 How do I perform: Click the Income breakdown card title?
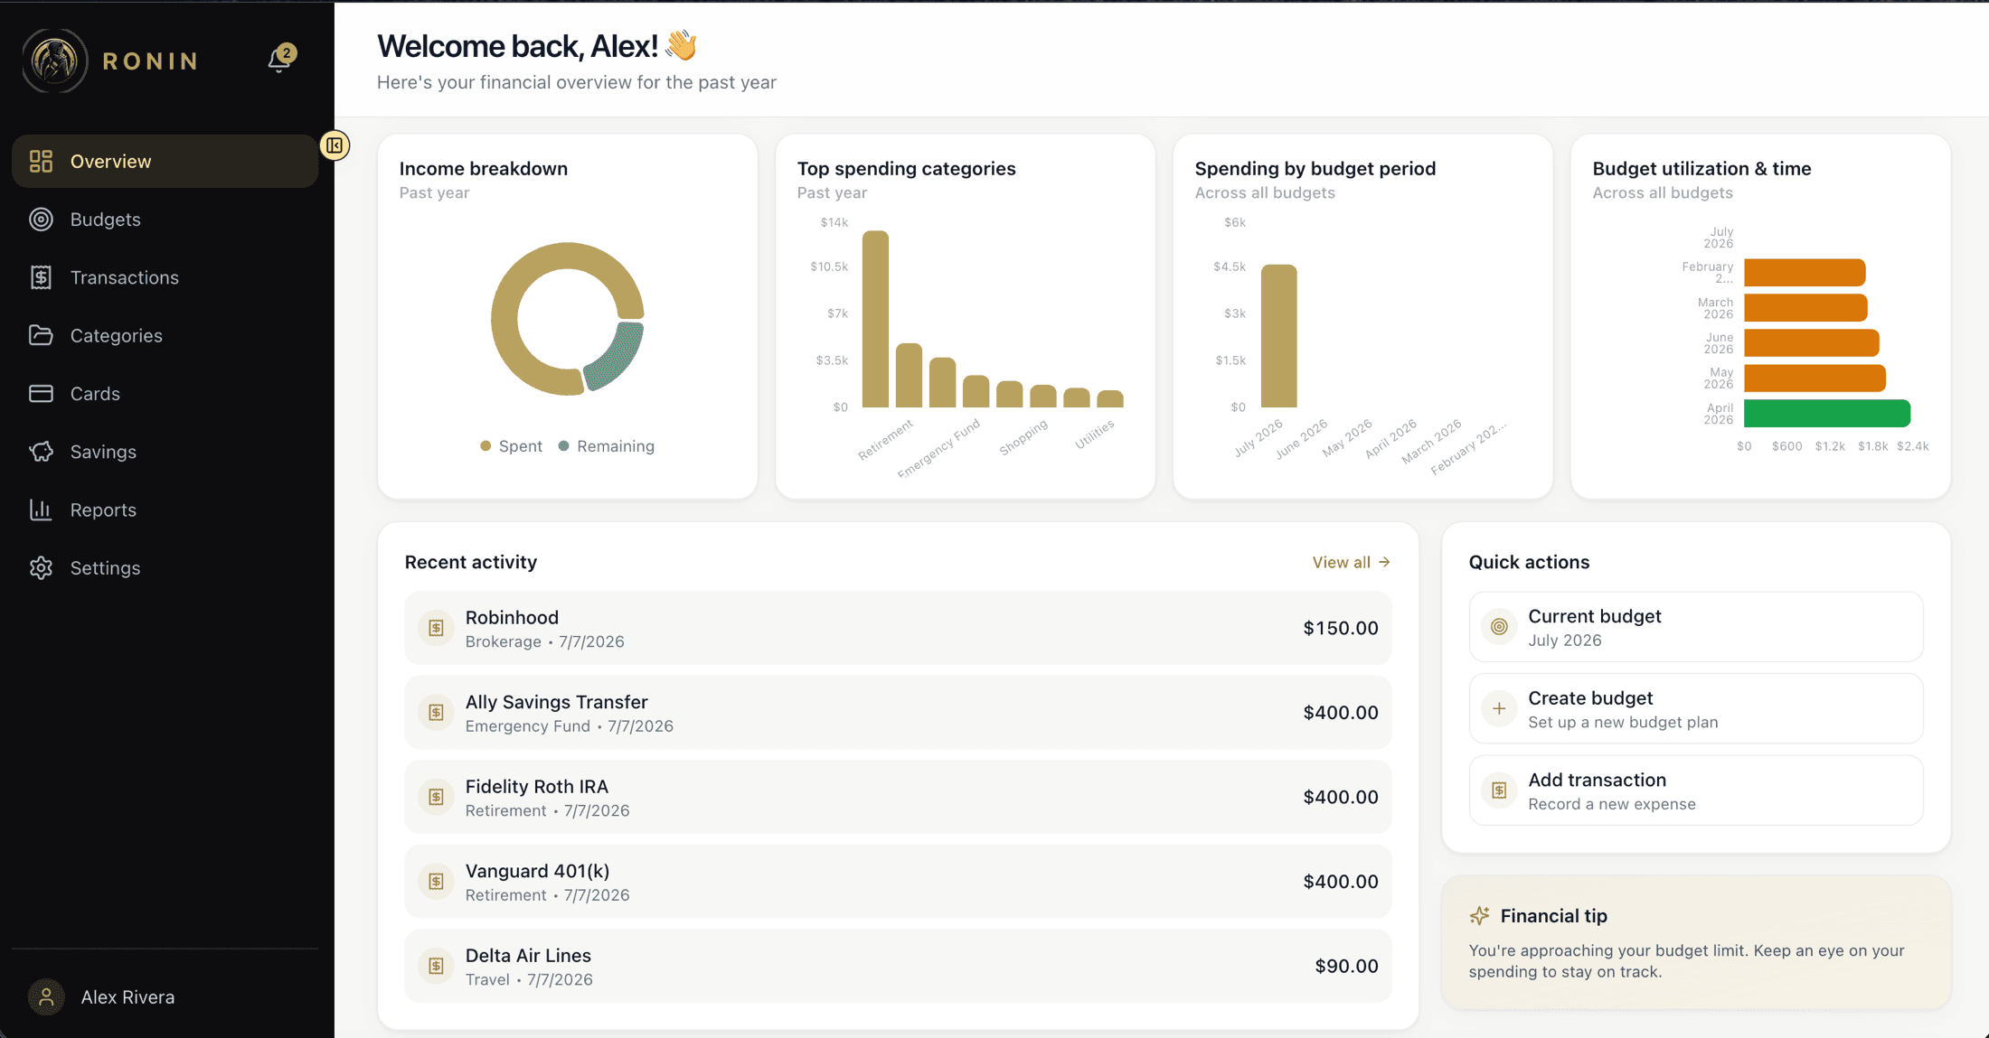point(484,169)
